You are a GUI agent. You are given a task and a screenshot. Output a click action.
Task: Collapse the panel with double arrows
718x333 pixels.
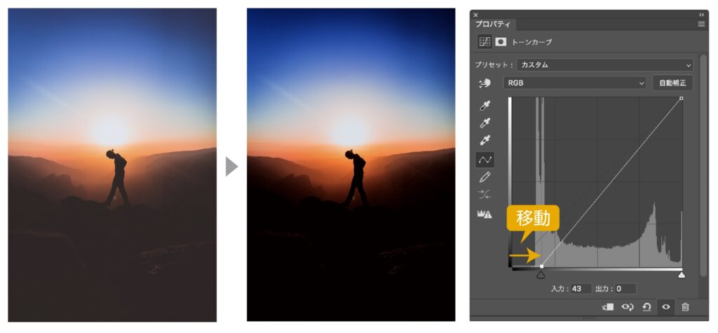(701, 15)
